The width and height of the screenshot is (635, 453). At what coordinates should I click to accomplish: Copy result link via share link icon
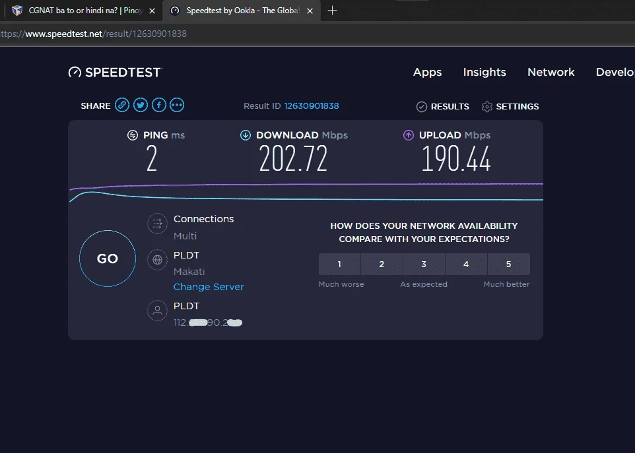[122, 105]
